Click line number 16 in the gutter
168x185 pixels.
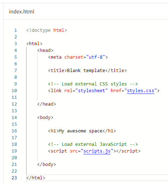tap(14, 131)
